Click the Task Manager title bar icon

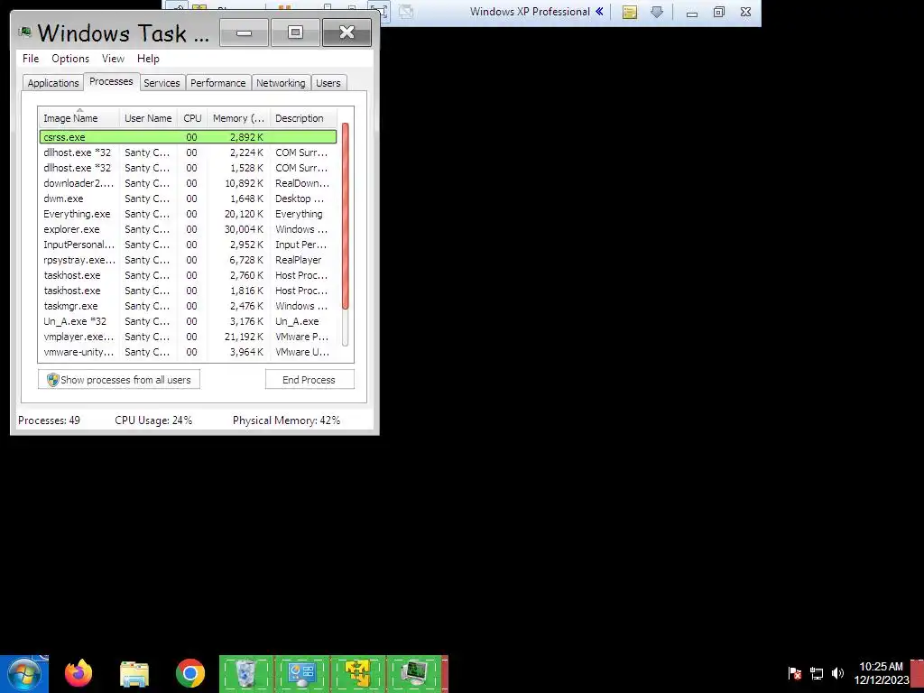[24, 32]
